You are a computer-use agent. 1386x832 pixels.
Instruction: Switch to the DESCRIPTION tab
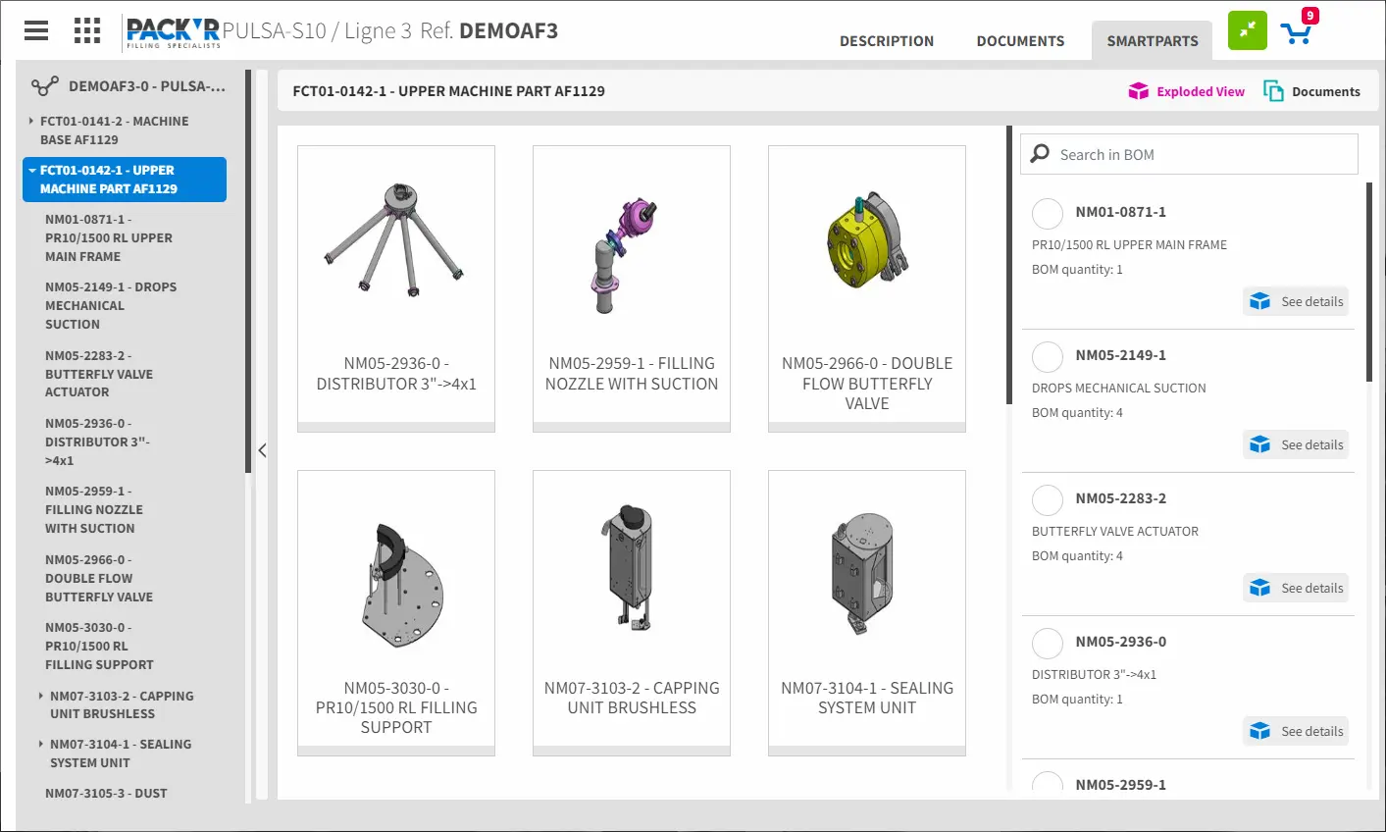[886, 41]
